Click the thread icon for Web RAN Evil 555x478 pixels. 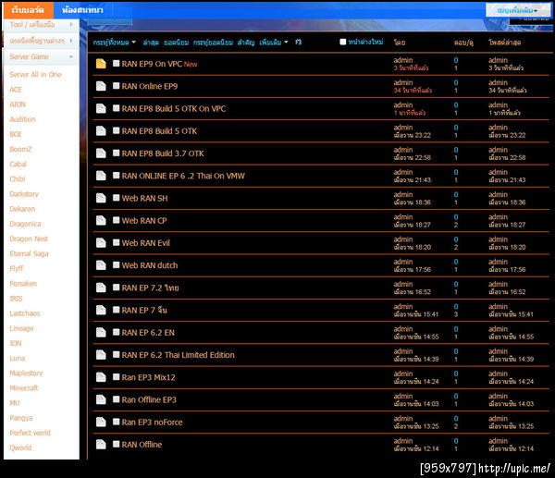[101, 243]
